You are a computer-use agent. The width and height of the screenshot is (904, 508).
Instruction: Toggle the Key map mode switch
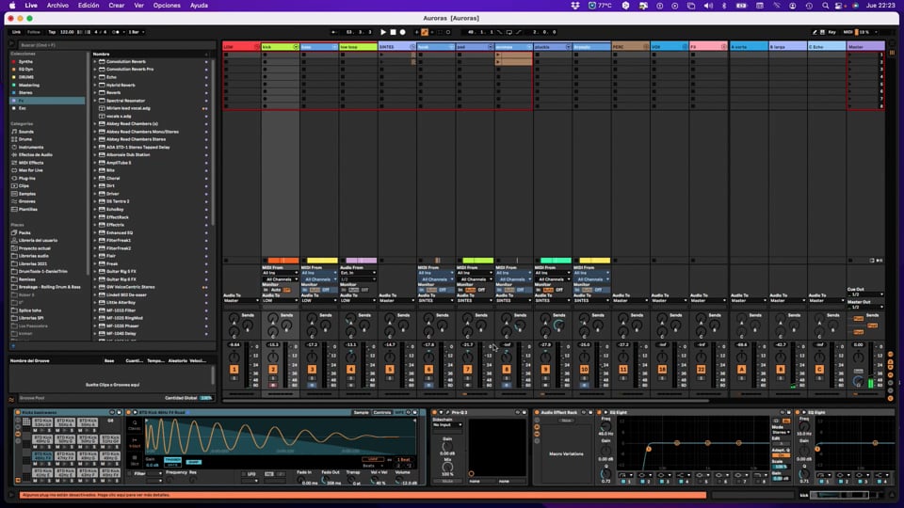831,32
